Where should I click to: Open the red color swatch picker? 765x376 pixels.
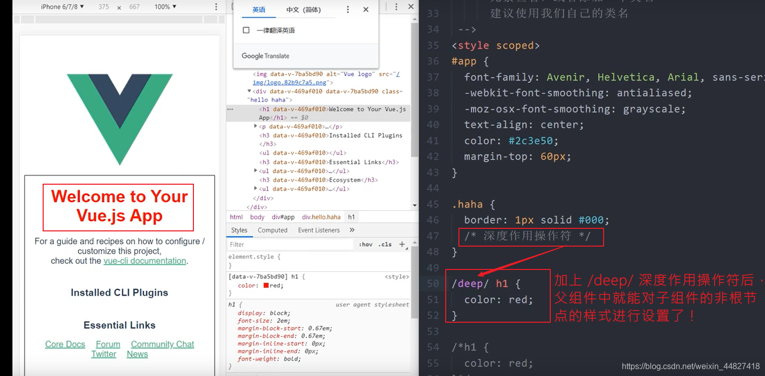tap(266, 286)
